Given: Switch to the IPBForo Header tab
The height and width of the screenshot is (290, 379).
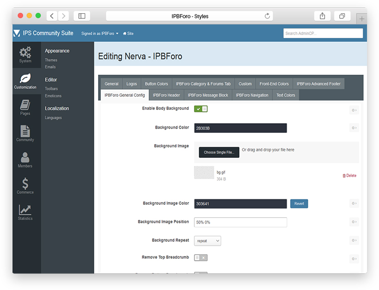Looking at the screenshot, I should (166, 95).
